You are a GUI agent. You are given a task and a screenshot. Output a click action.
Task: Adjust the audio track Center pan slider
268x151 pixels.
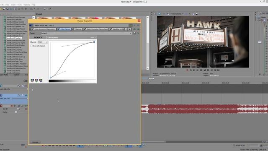point(16,112)
